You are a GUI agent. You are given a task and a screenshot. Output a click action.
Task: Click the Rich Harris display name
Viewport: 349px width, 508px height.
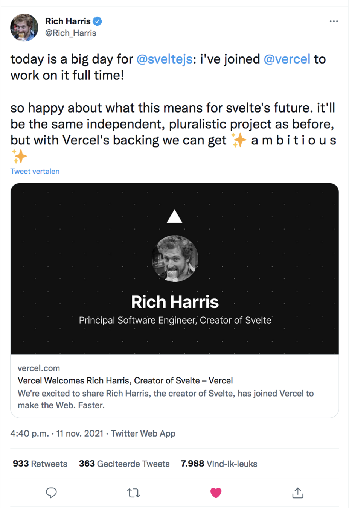pos(68,21)
